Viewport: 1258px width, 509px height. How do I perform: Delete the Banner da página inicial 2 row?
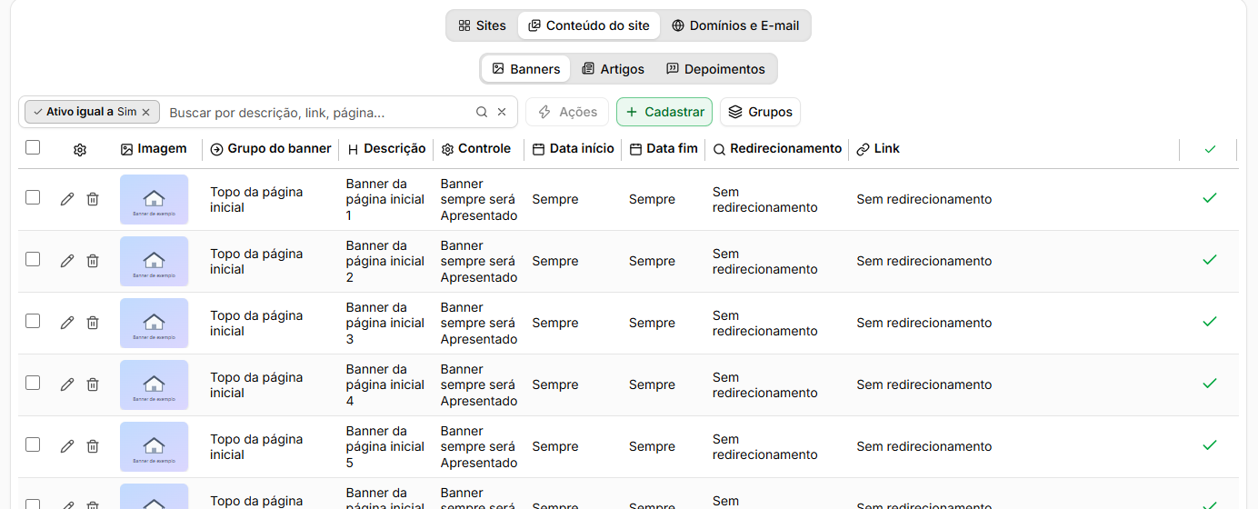tap(93, 261)
